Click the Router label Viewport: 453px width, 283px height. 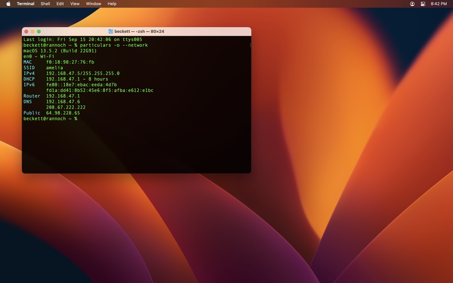coord(32,96)
